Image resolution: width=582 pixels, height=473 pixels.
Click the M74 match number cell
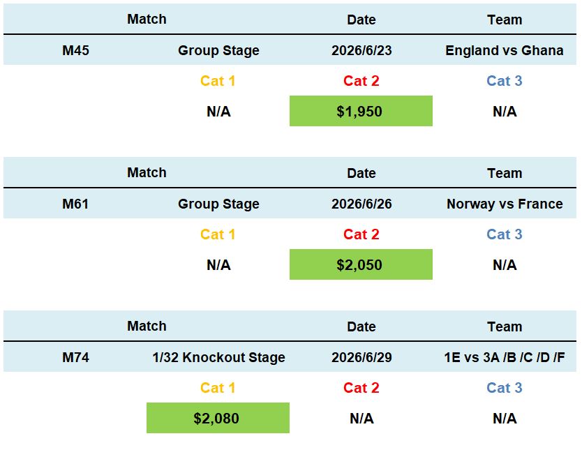point(75,357)
